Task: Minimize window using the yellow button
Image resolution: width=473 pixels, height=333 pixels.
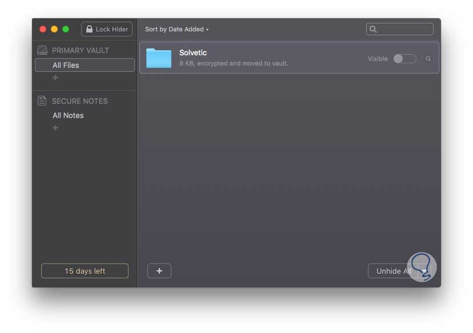Action: tap(54, 29)
